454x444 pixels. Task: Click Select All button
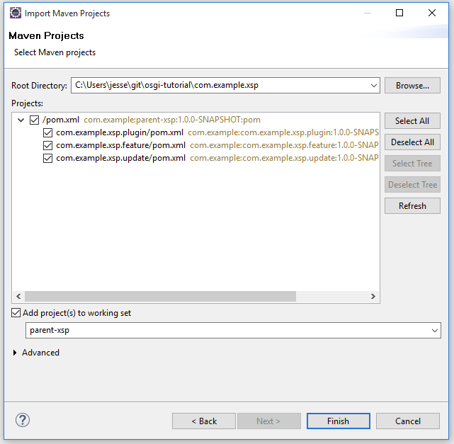click(412, 121)
